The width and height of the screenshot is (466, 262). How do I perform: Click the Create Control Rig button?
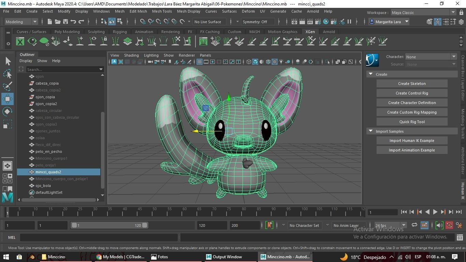412,93
